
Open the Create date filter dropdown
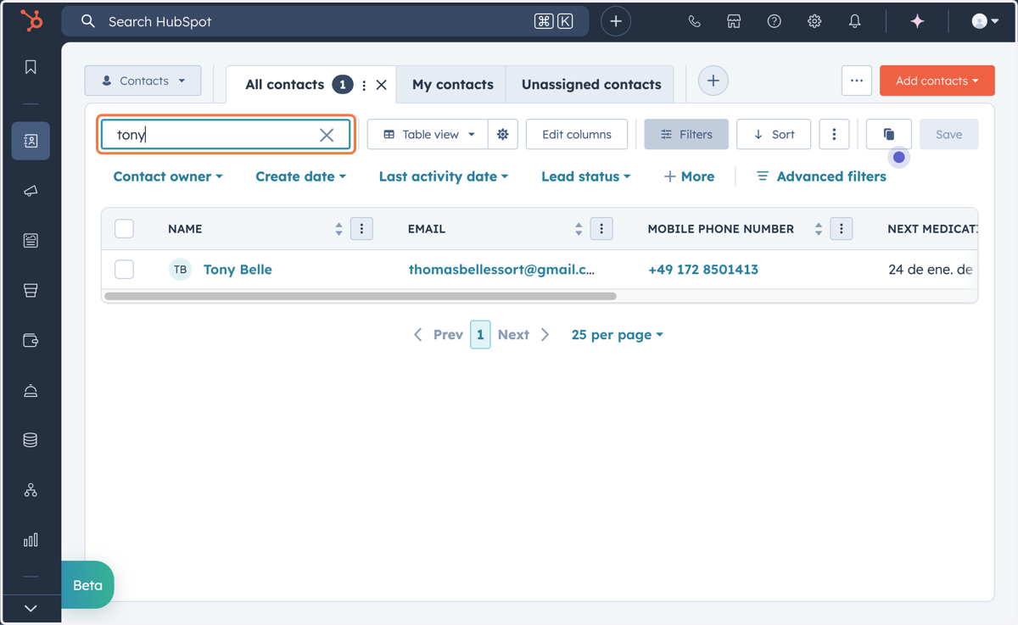coord(301,176)
